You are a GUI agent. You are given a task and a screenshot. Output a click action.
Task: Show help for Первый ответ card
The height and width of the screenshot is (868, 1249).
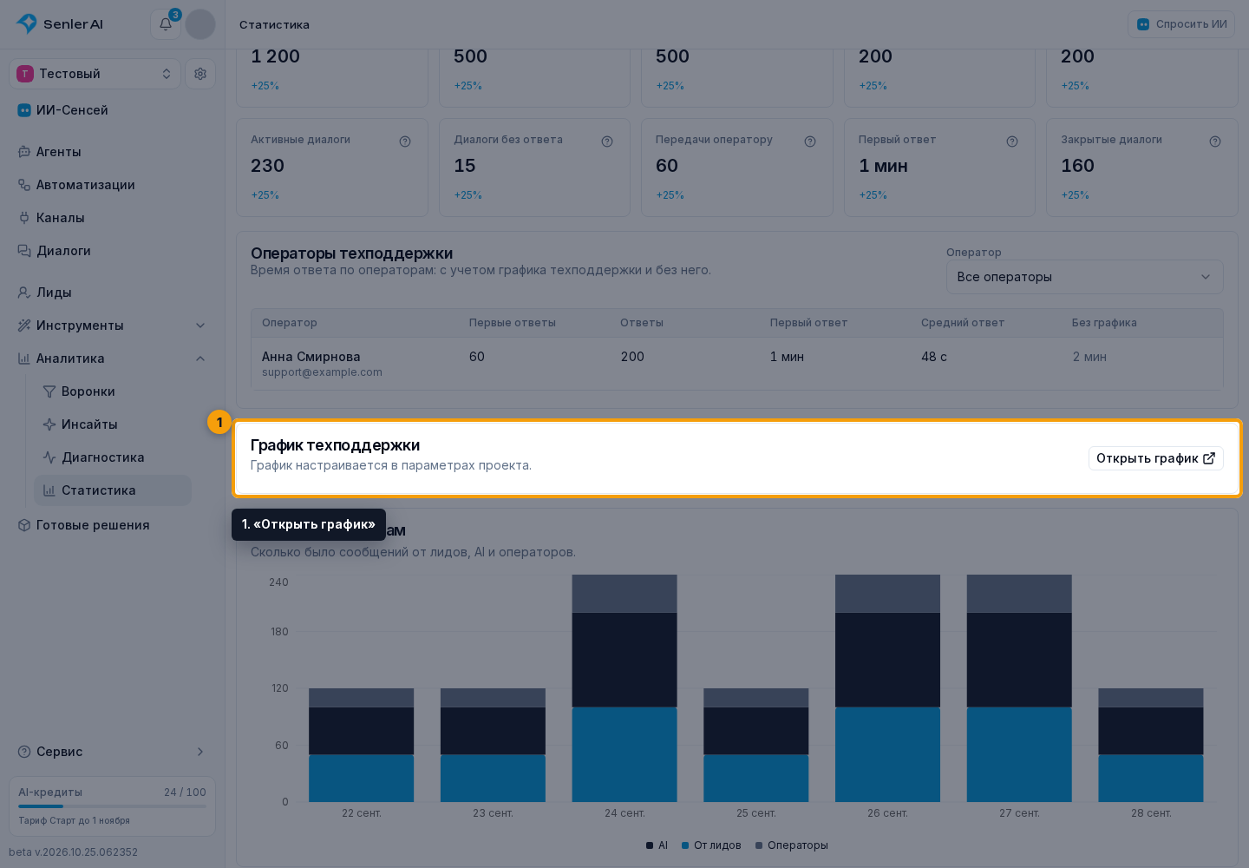tap(1012, 141)
